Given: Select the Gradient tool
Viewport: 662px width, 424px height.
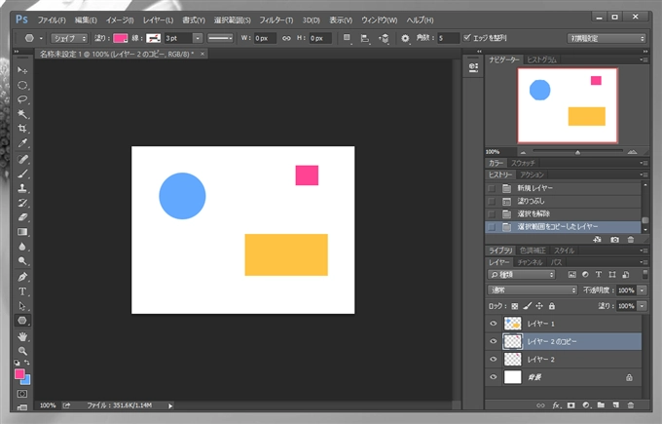Looking at the screenshot, I should tap(22, 232).
